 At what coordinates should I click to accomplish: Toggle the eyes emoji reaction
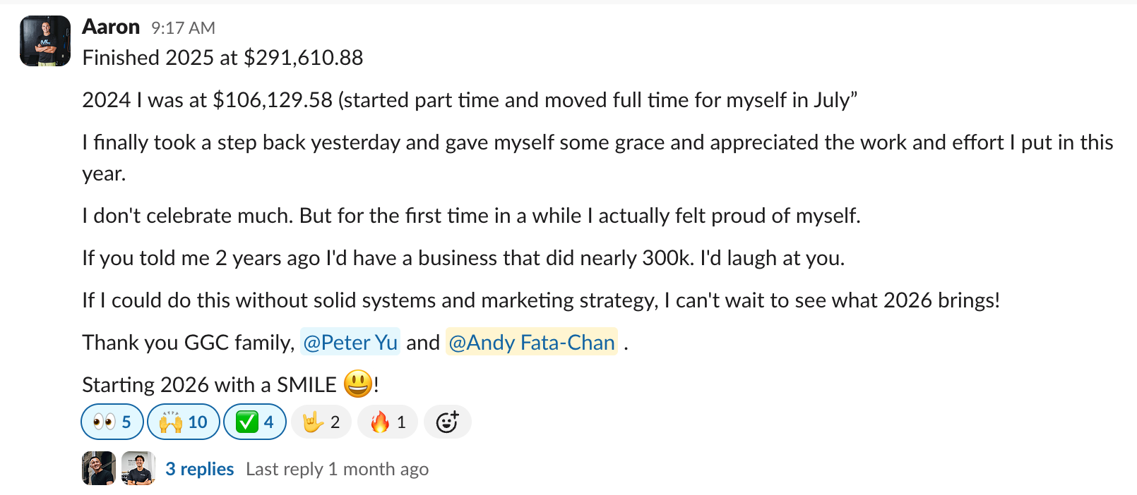click(x=112, y=422)
